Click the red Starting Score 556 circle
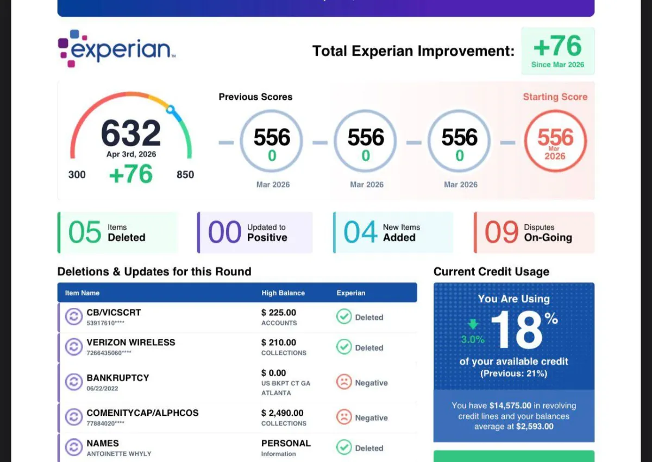Viewport: 652px width, 462px height. pos(555,141)
